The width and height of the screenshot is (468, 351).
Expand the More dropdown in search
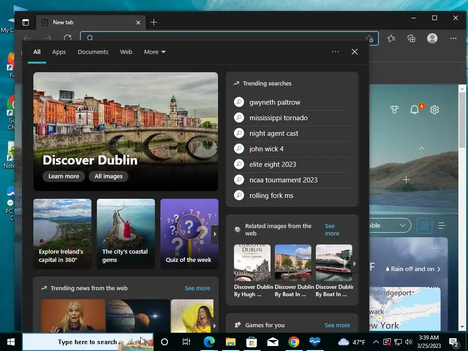pos(154,52)
